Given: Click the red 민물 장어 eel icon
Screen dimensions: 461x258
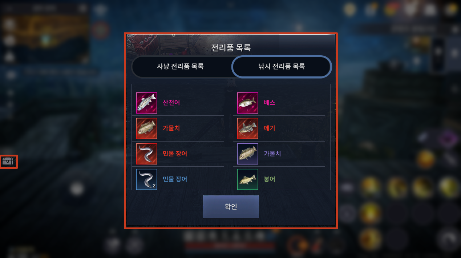Looking at the screenshot, I should click(147, 154).
